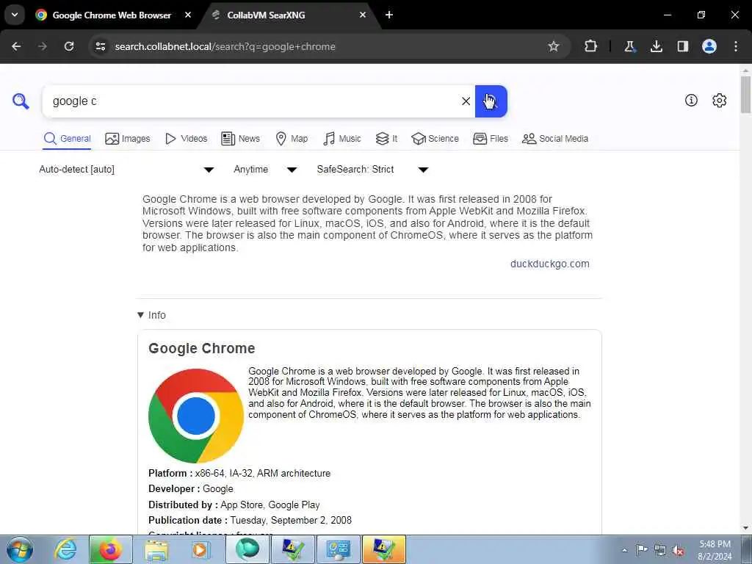
Task: Clear the search query with X
Action: 466,101
